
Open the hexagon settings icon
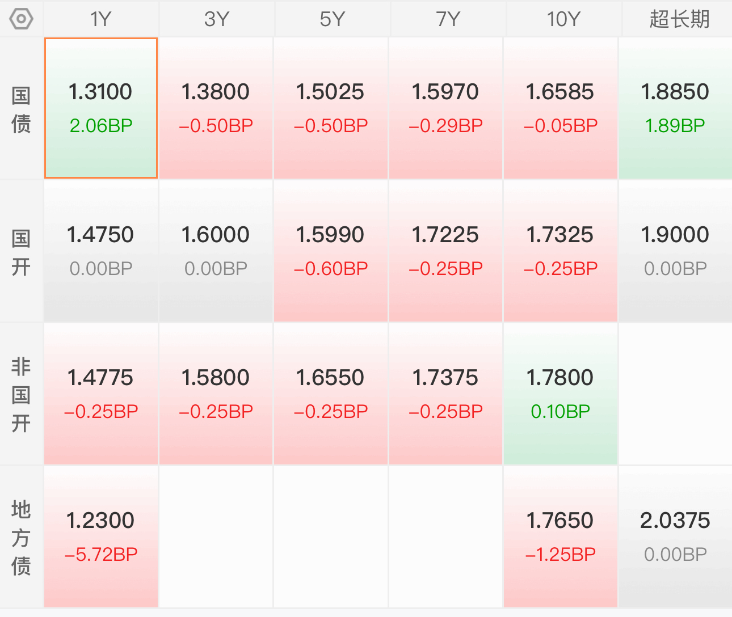[22, 19]
